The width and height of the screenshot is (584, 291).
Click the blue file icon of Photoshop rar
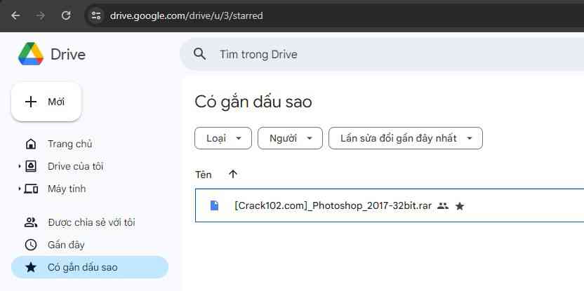click(215, 205)
